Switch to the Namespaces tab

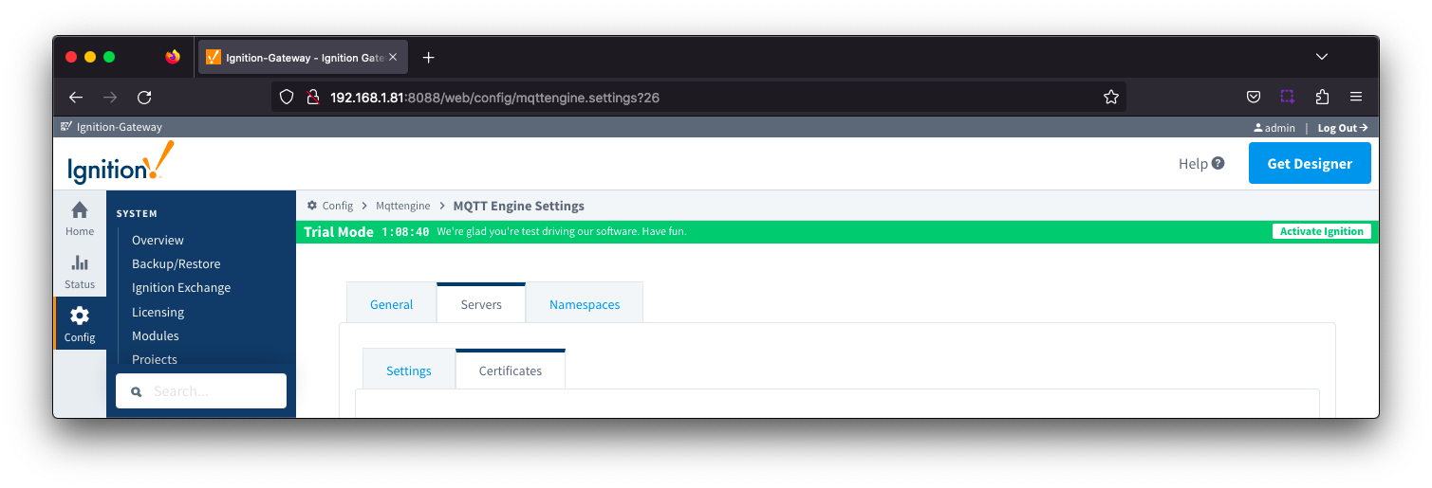585,304
